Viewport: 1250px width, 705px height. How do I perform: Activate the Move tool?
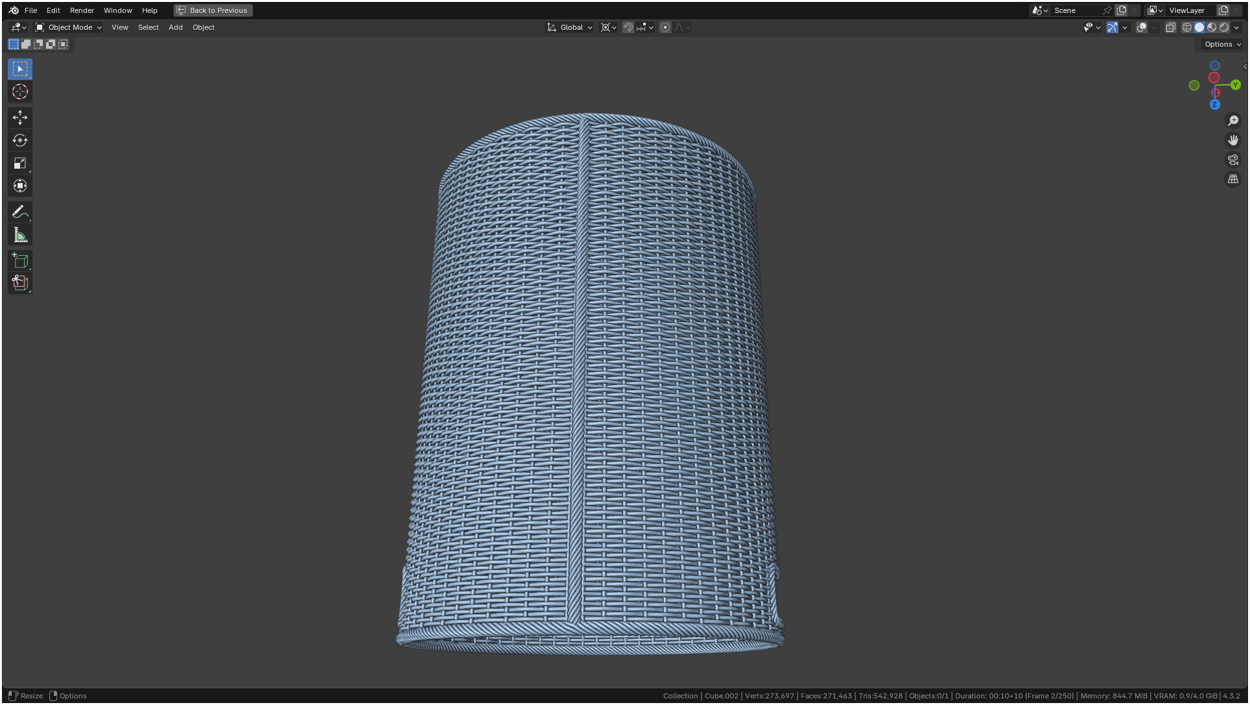click(20, 117)
